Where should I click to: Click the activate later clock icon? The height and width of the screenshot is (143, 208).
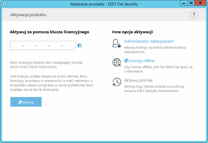pyautogui.click(x=117, y=82)
